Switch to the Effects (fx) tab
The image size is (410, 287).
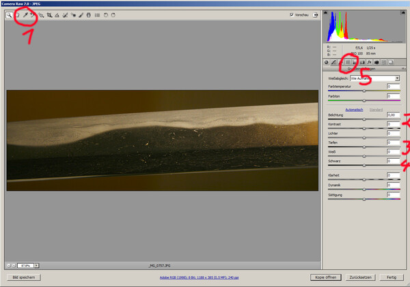(369, 62)
